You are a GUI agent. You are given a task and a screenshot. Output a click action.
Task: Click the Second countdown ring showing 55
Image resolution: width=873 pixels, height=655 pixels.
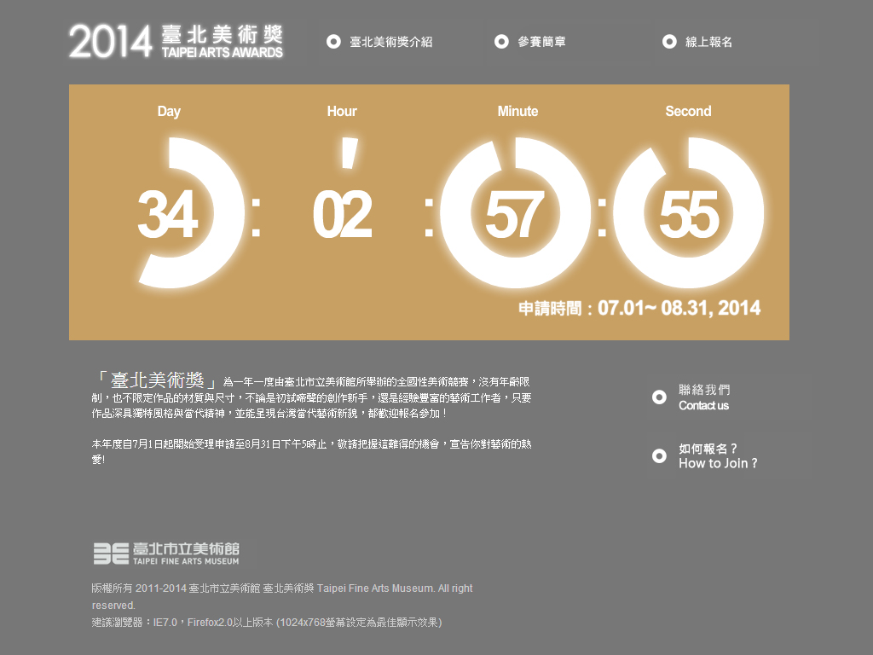tap(689, 212)
